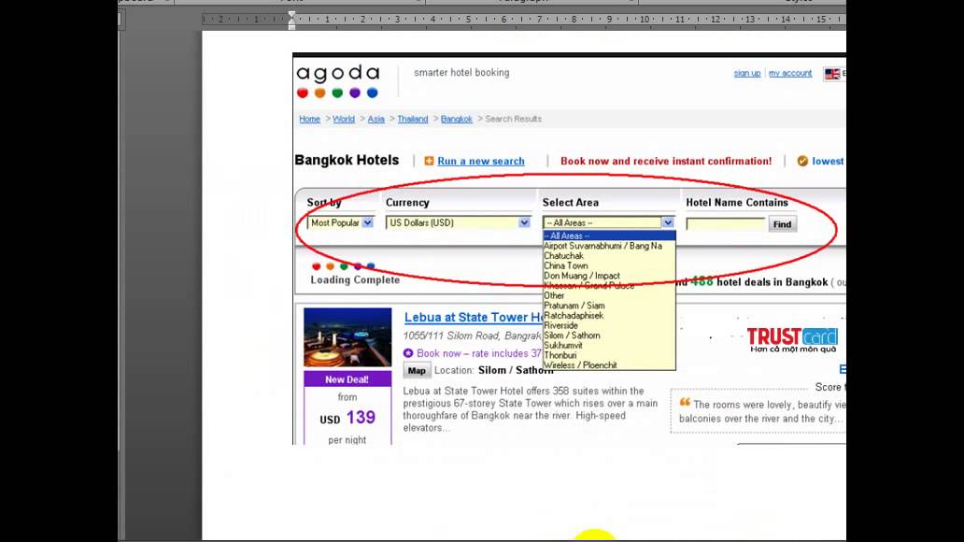Screen dimensions: 964x542
Task: Click the orange plus icon beside Run a new search
Action: [x=429, y=161]
